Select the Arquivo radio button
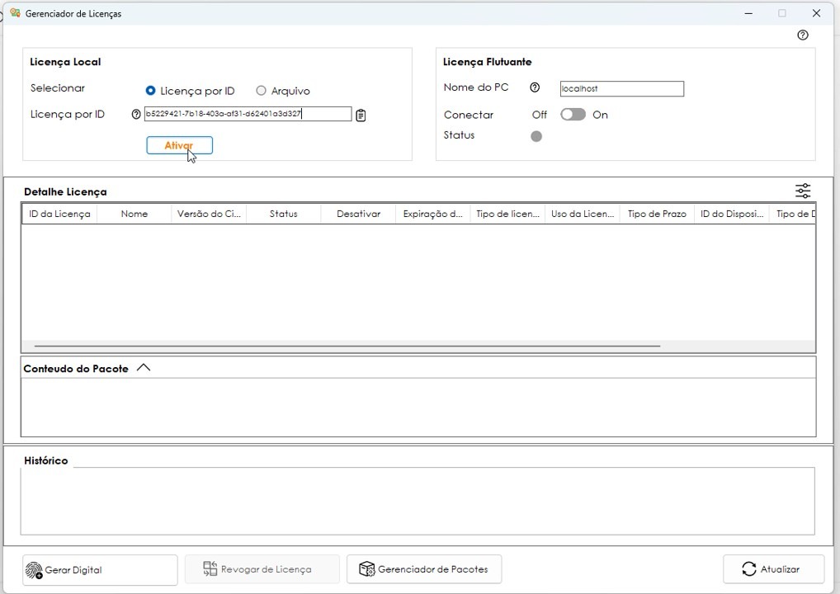This screenshot has height=594, width=840. (261, 91)
